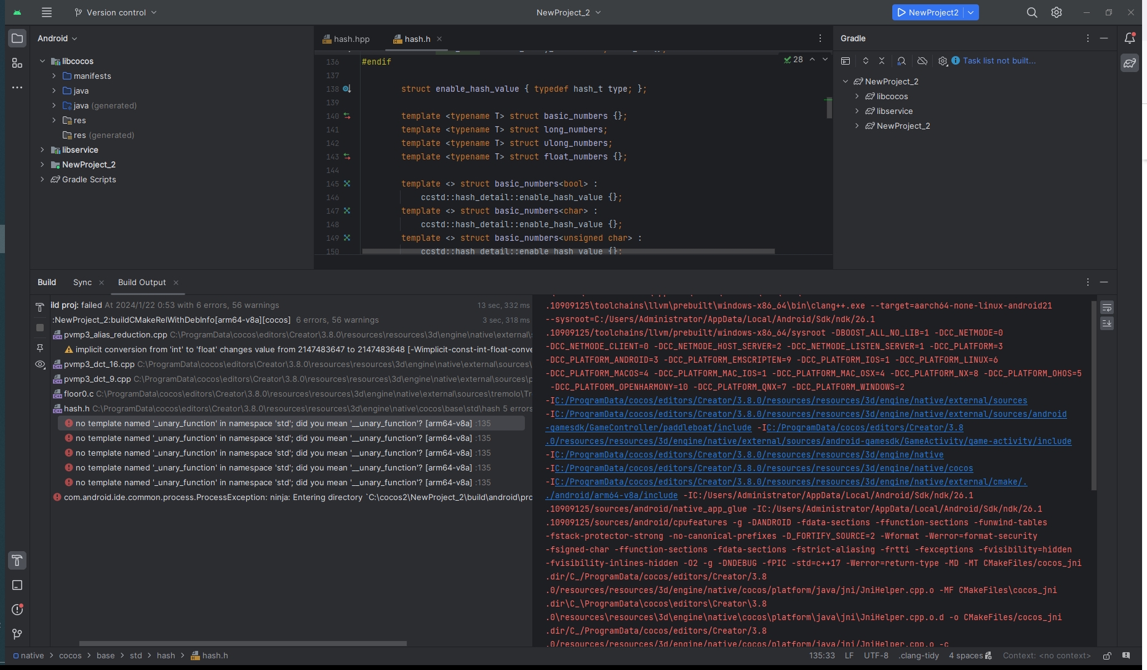Click the Gradle elephant icon in right sidebar
1147x670 pixels.
click(x=1130, y=63)
